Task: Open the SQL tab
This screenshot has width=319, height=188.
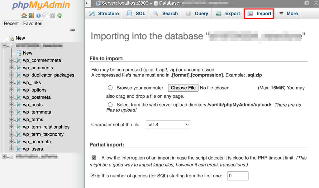Action: pos(136,13)
